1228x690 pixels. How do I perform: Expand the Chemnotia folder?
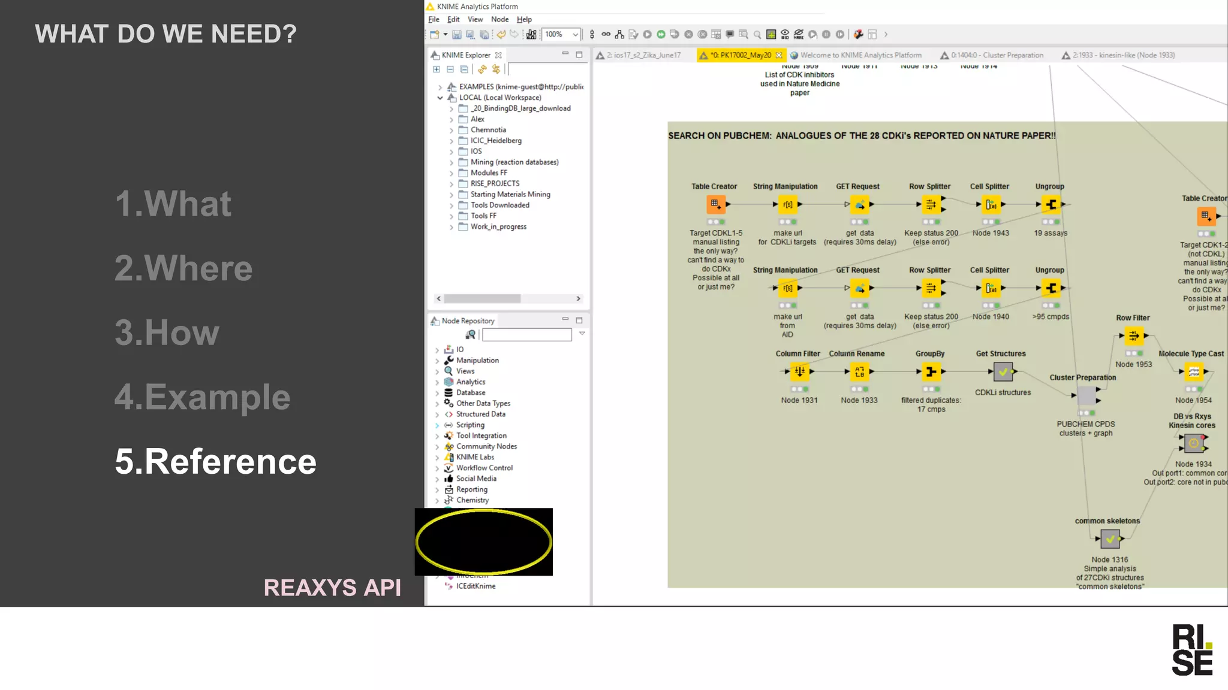(x=452, y=130)
